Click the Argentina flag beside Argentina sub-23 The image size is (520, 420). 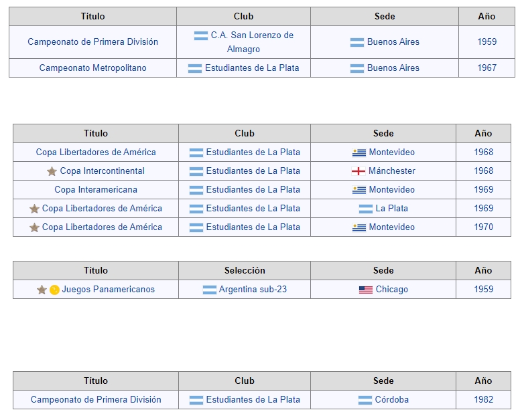210,290
